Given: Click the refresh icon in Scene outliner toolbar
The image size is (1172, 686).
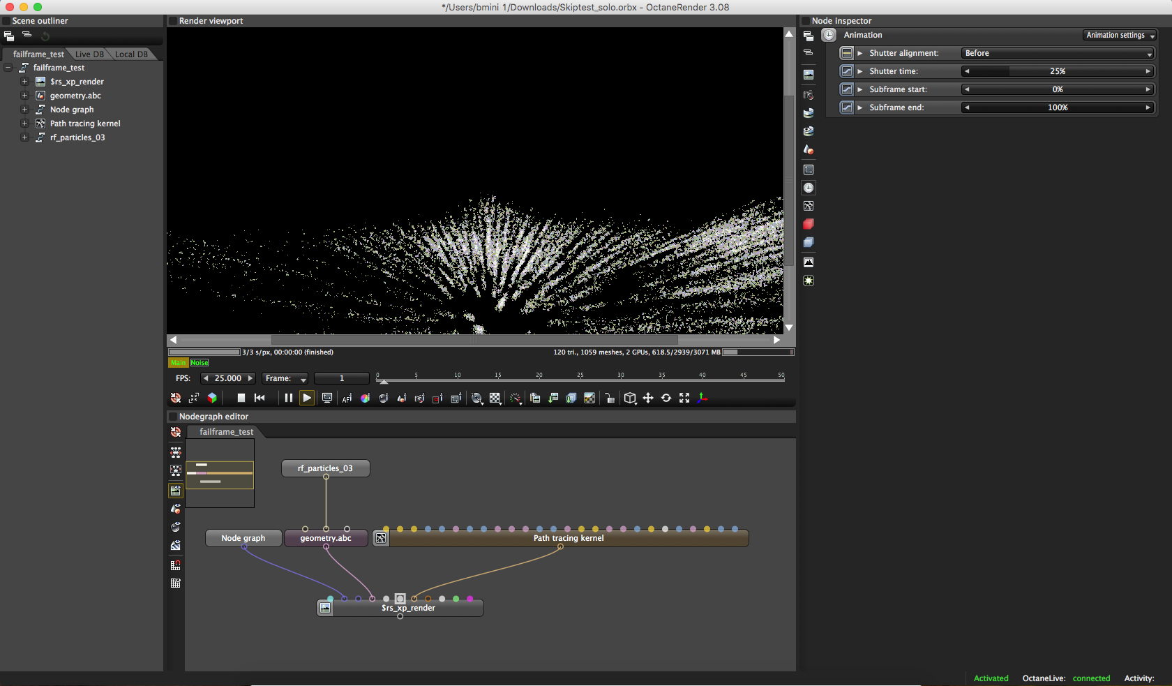Looking at the screenshot, I should (45, 36).
